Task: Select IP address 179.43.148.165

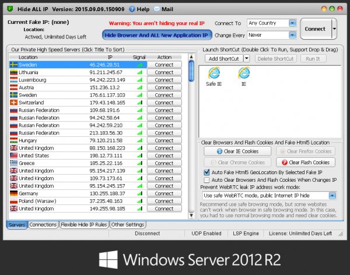Action: coord(107,103)
